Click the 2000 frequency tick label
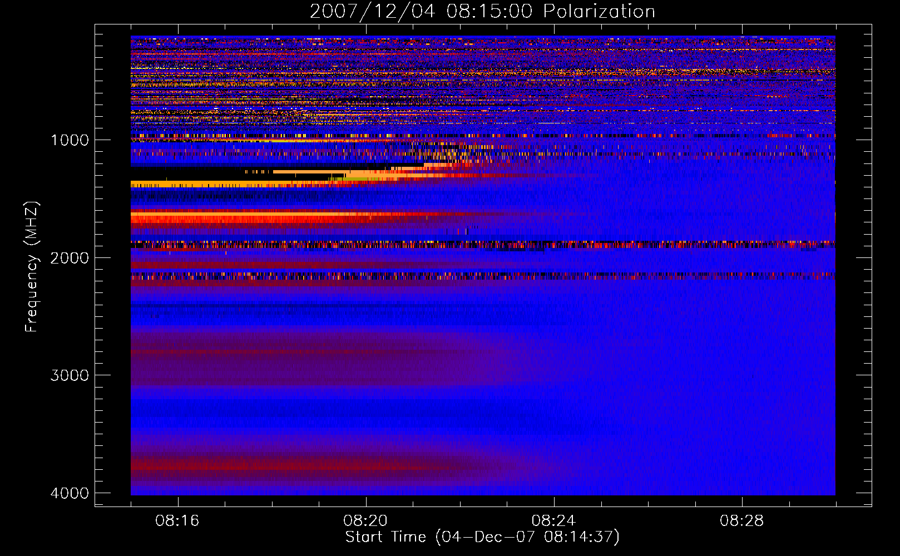Viewport: 900px width, 556px height. [70, 258]
